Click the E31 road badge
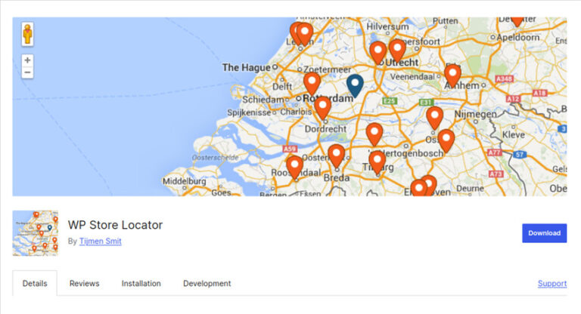Screen dimensions: 581x314 (426, 103)
